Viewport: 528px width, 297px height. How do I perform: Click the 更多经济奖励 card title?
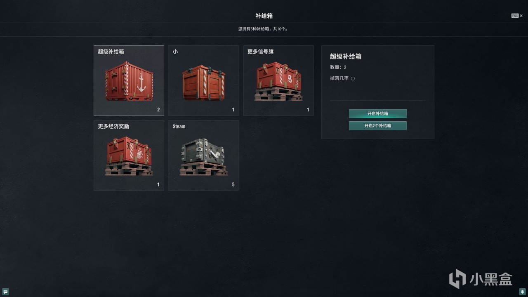point(113,127)
